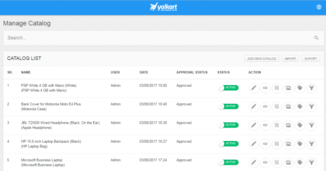326x171 pixels.
Task: Toggle Active status for Microsoft Business Laptop
Action: pos(228,162)
